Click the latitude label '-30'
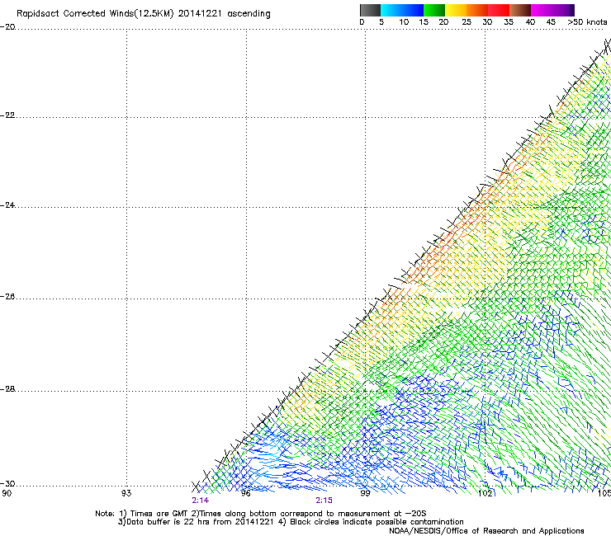This screenshot has height=536, width=611. click(x=7, y=484)
